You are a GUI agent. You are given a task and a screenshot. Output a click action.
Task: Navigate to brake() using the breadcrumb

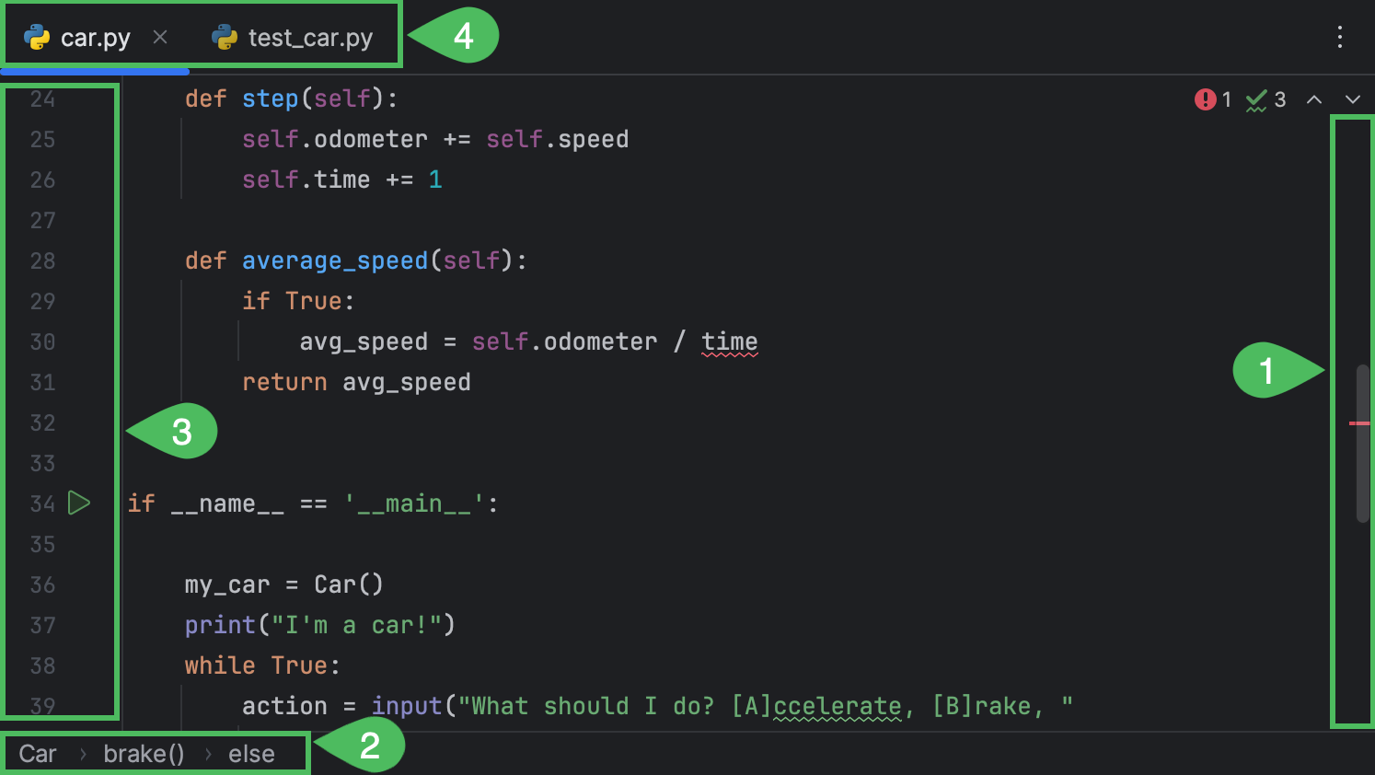coord(144,753)
